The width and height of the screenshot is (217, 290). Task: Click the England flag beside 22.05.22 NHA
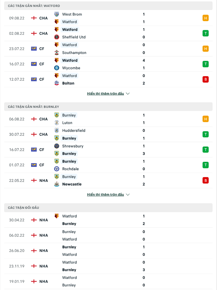34,180
